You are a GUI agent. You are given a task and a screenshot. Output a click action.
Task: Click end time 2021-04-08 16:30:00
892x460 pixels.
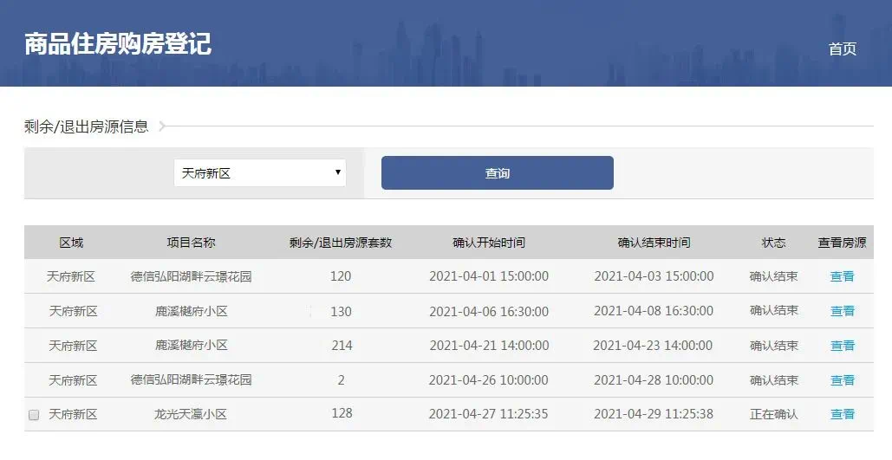(x=654, y=311)
